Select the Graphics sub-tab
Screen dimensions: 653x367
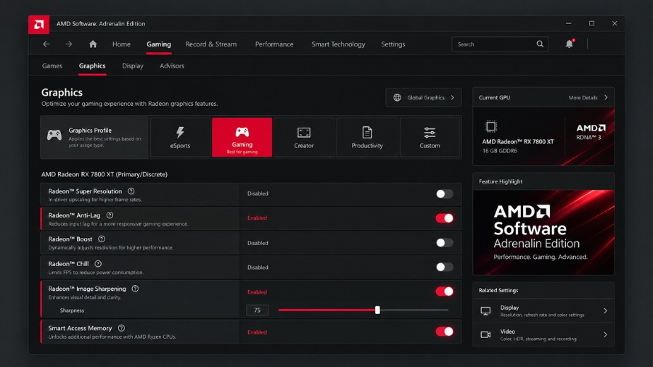(92, 66)
